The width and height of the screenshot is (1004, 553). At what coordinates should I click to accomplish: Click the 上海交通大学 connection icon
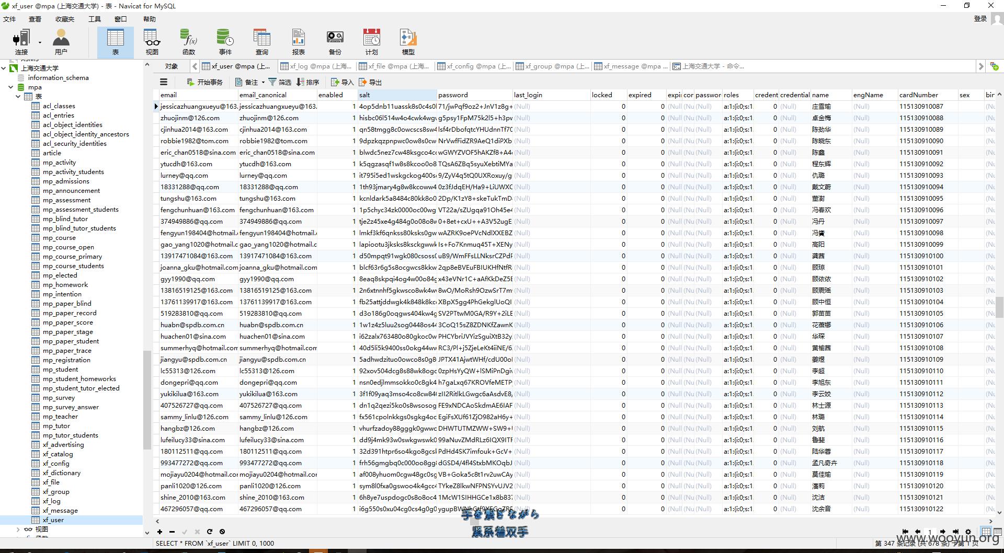[x=14, y=68]
